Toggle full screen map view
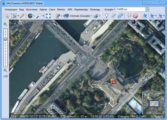Screen dimensions: 167x120 click(48, 16)
